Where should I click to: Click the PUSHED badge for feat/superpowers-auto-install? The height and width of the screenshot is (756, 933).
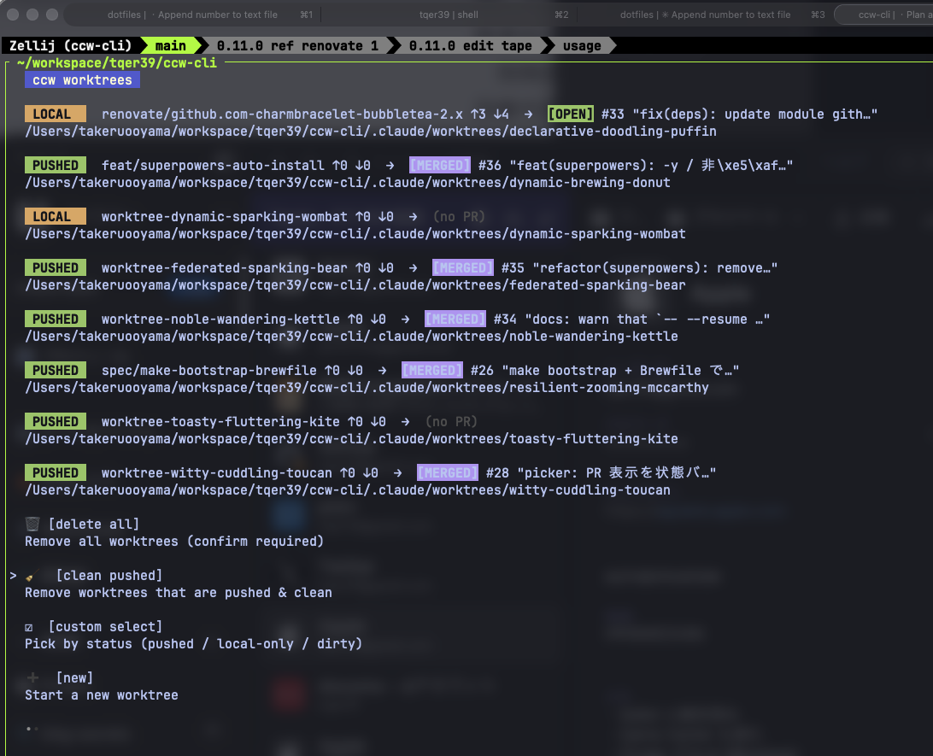click(x=56, y=165)
